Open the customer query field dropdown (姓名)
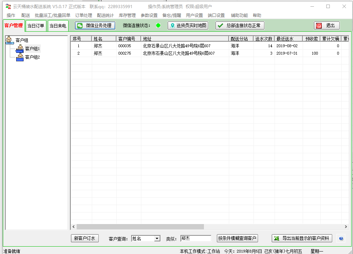353x254 pixels. (157, 238)
